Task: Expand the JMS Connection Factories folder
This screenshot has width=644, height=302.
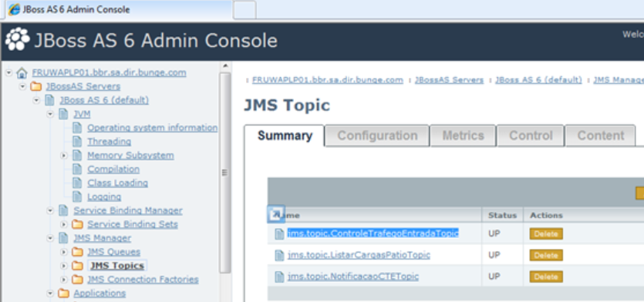Action: click(x=64, y=280)
